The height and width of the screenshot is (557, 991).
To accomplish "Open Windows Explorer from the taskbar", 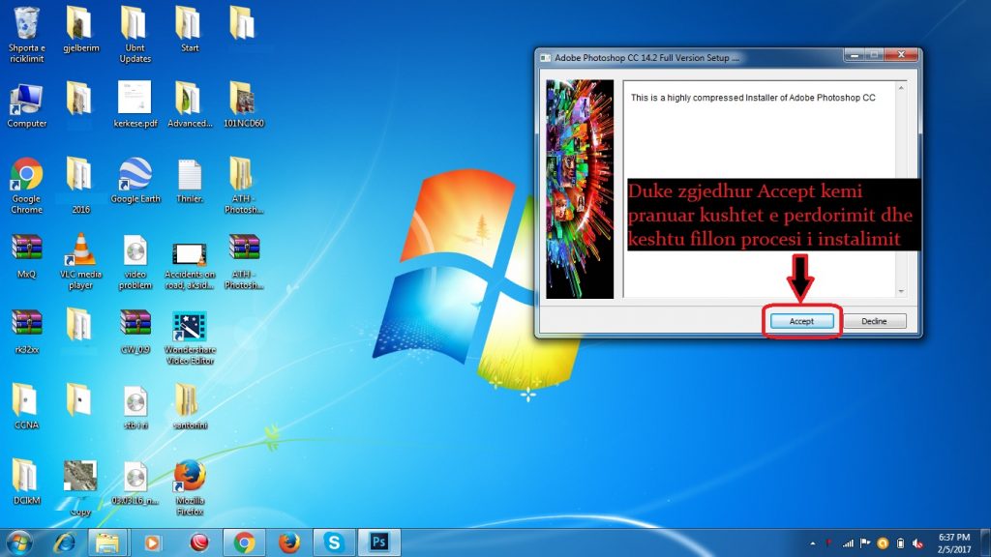I will tap(107, 542).
